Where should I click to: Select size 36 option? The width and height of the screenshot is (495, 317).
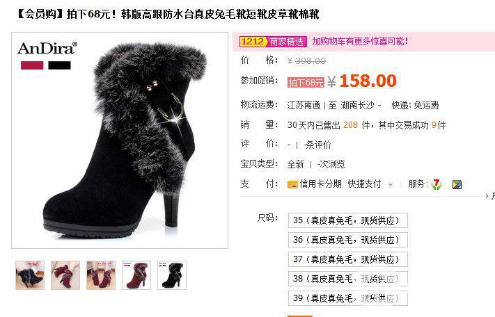pyautogui.click(x=348, y=240)
